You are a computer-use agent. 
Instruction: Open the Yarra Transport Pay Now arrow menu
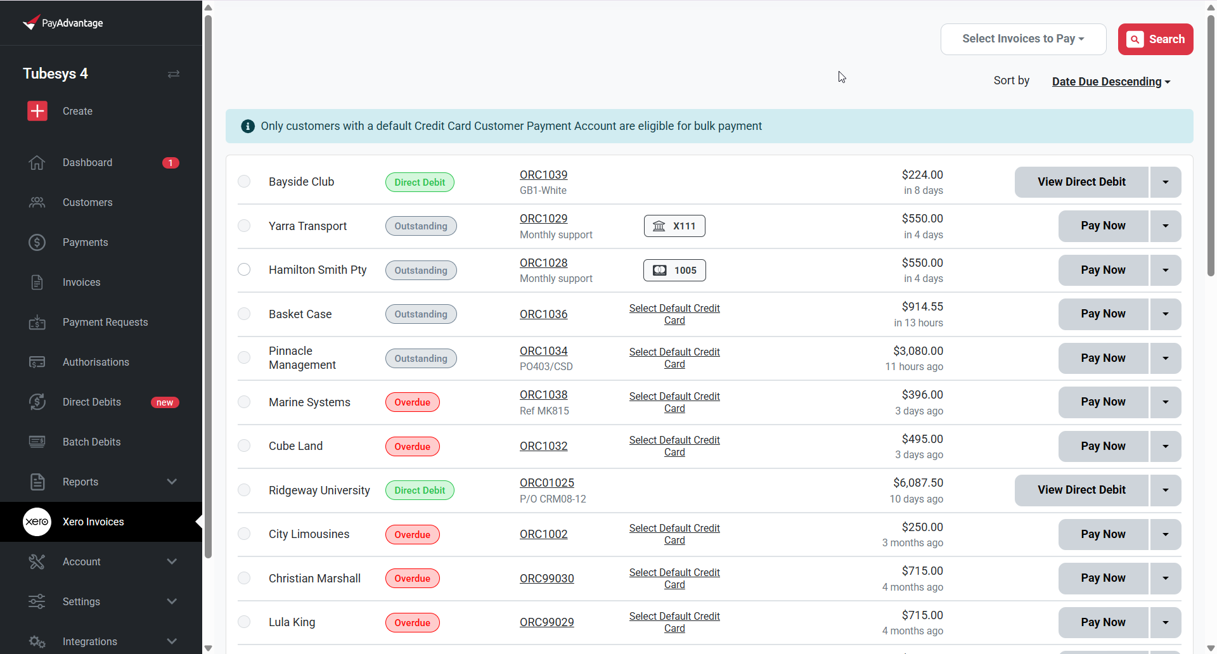(x=1166, y=226)
